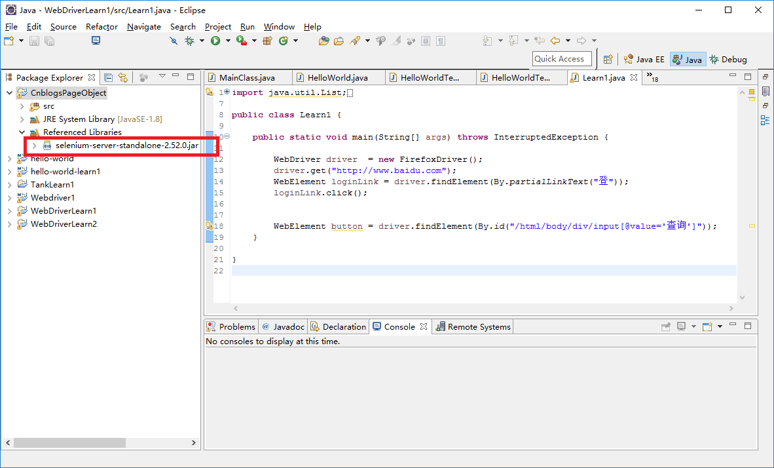Viewport: 774px width, 468px height.
Task: Toggle Mark Occurrences toolbar icon
Action: click(396, 41)
